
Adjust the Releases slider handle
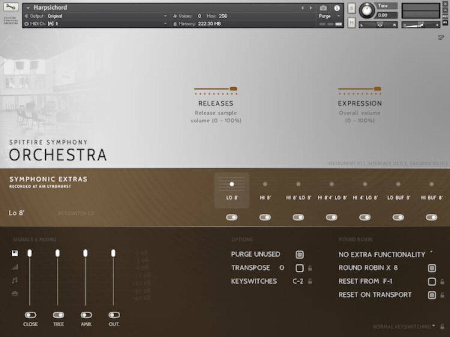233,89
